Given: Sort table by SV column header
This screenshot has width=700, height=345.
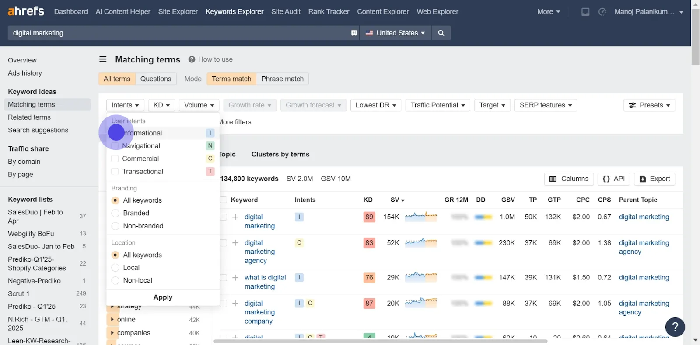Looking at the screenshot, I should pos(397,200).
